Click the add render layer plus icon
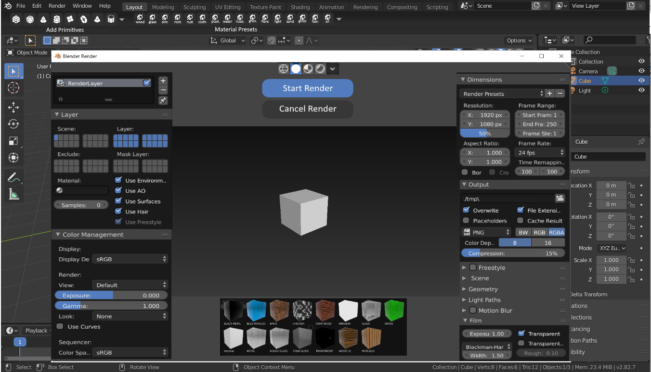Image resolution: width=651 pixels, height=372 pixels. (x=163, y=81)
